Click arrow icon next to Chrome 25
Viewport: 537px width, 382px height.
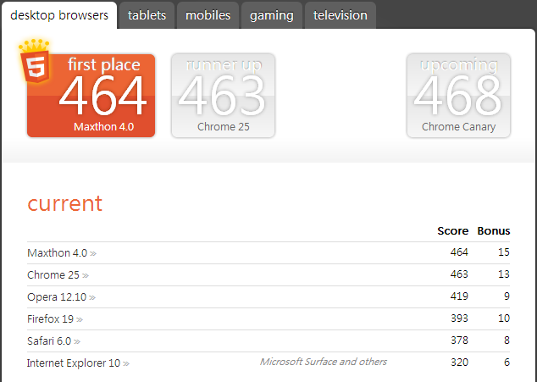(86, 275)
